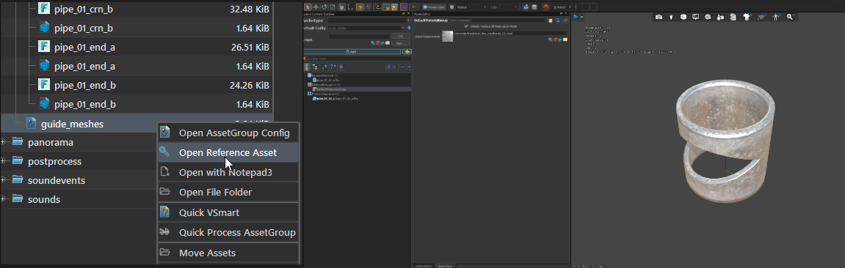845x268 pixels.
Task: Expand the soundevents folder
Action: click(x=3, y=180)
